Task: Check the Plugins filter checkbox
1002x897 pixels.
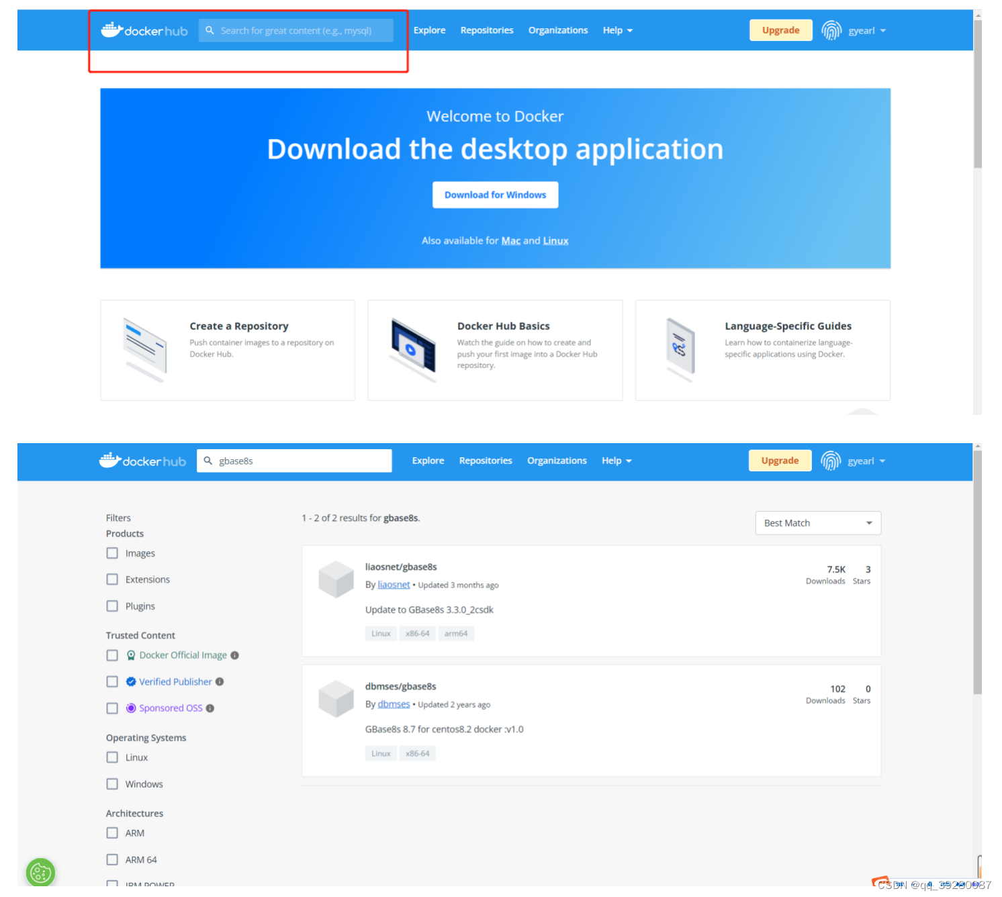Action: point(112,606)
